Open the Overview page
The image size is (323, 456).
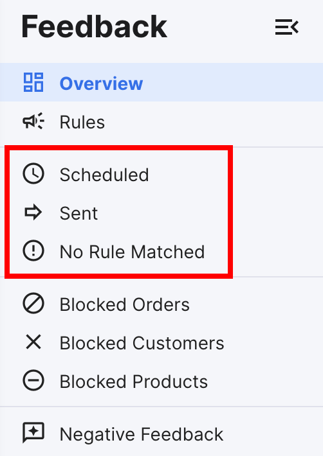click(x=161, y=82)
